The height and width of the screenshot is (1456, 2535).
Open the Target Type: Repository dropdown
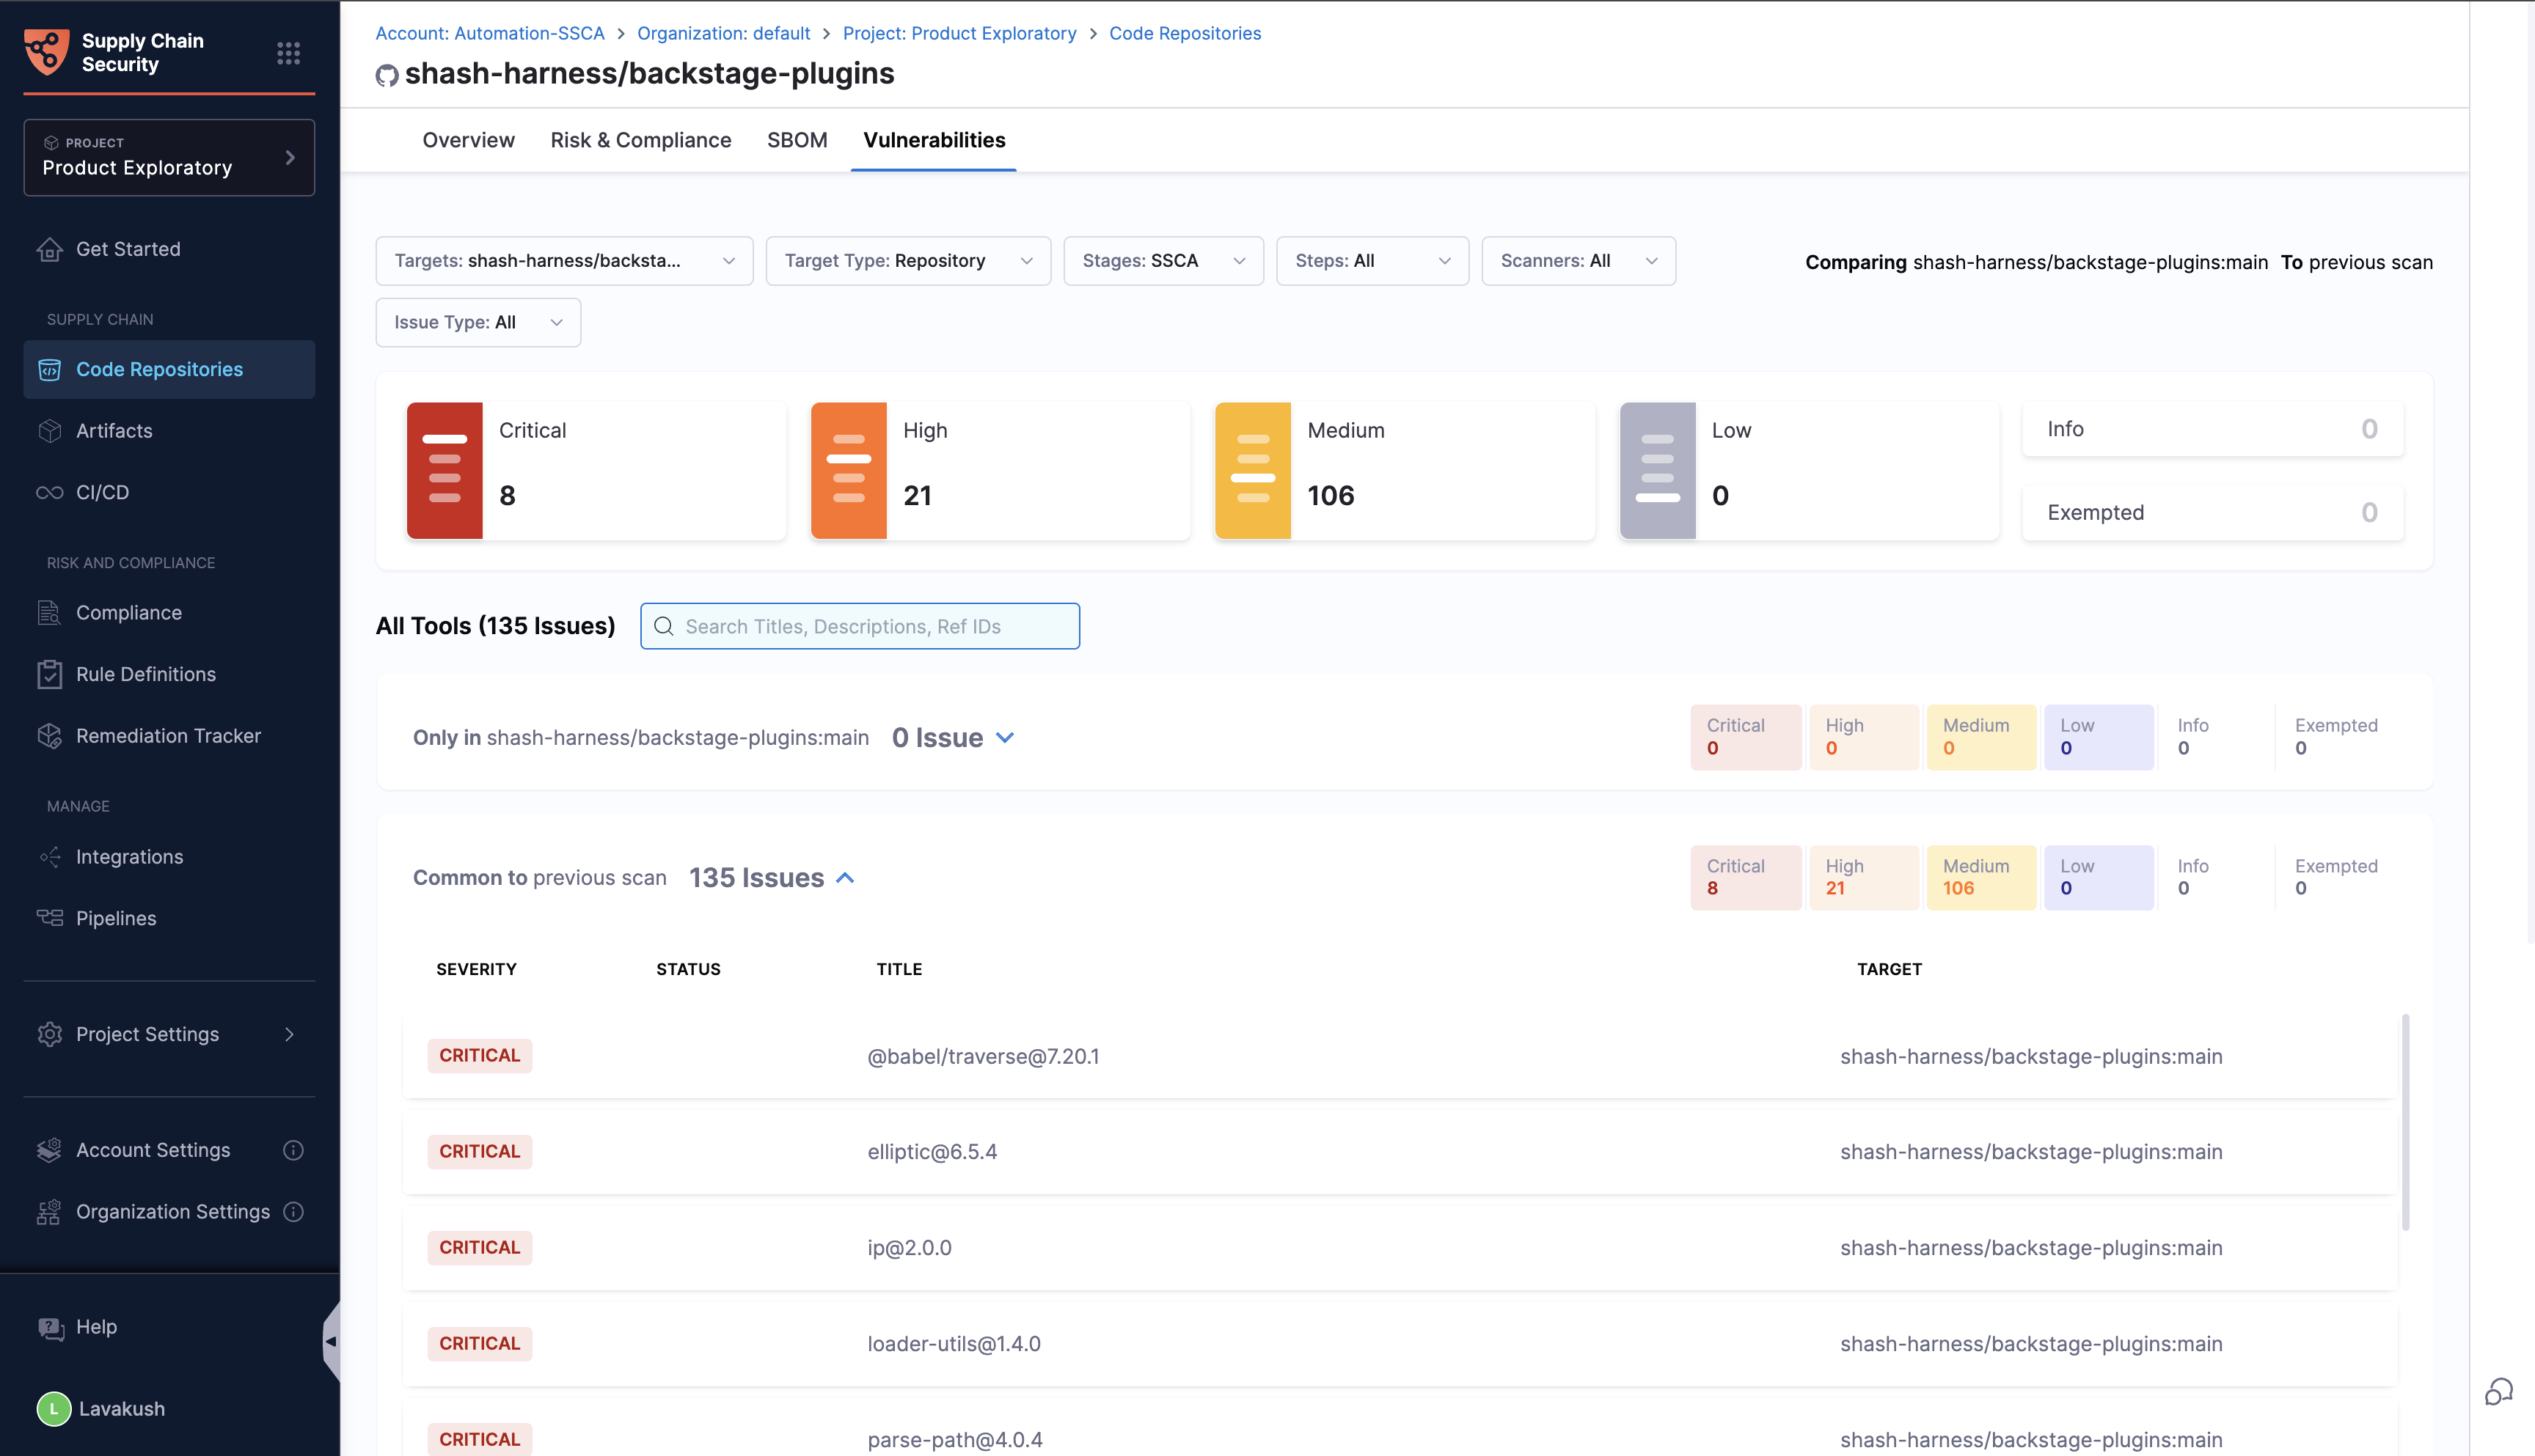[907, 261]
